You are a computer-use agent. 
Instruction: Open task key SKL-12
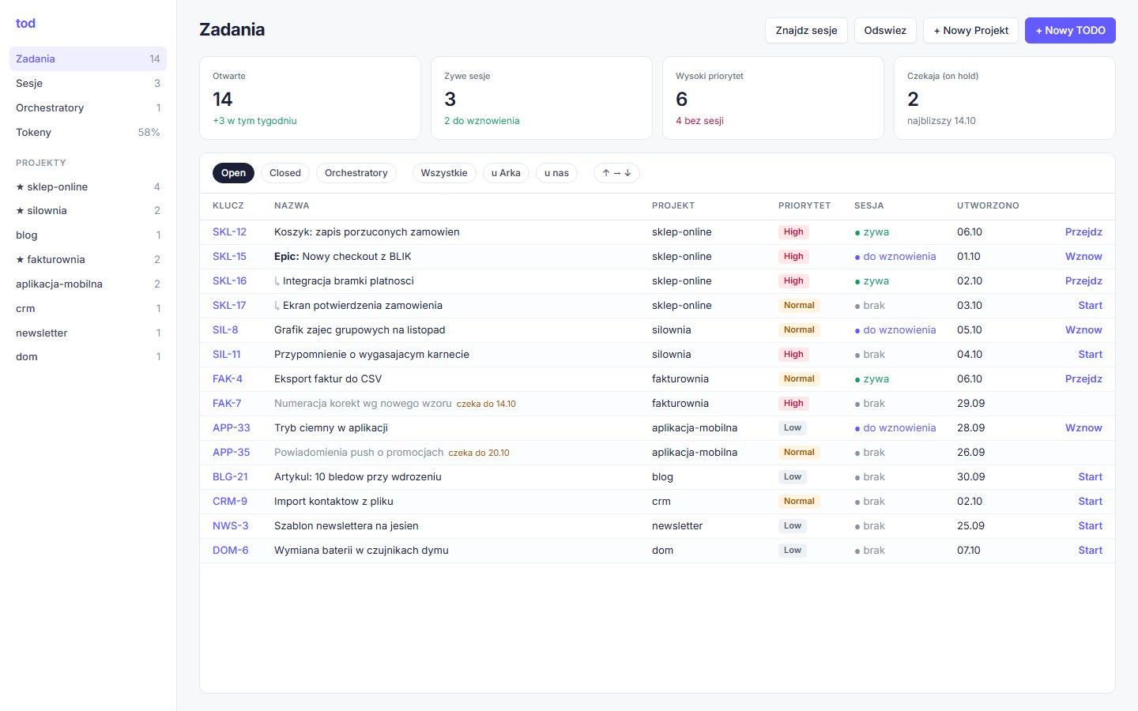(x=229, y=231)
